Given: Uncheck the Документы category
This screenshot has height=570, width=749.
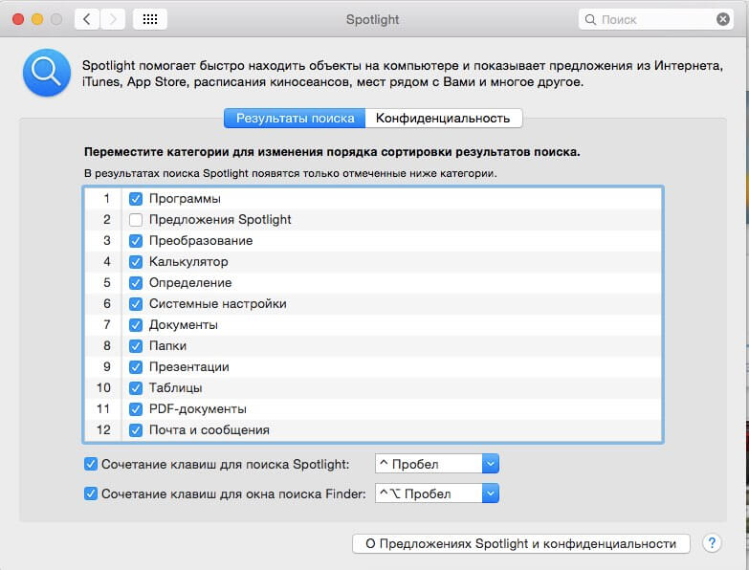Looking at the screenshot, I should click(136, 324).
